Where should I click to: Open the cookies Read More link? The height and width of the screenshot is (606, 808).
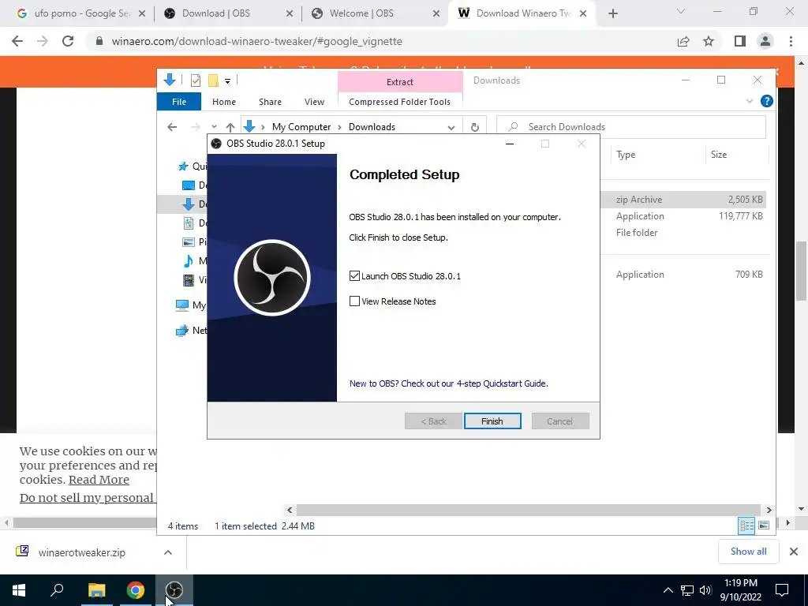pyautogui.click(x=99, y=480)
